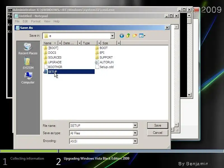This screenshot has height=168, width=224.
Task: Open the Size column filter dropdown
Action: pyautogui.click(x=119, y=43)
